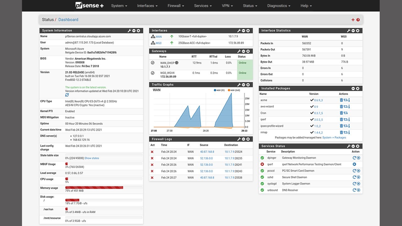Open the System -> Packages link
Screen dimensions: 402x226
point(334,137)
